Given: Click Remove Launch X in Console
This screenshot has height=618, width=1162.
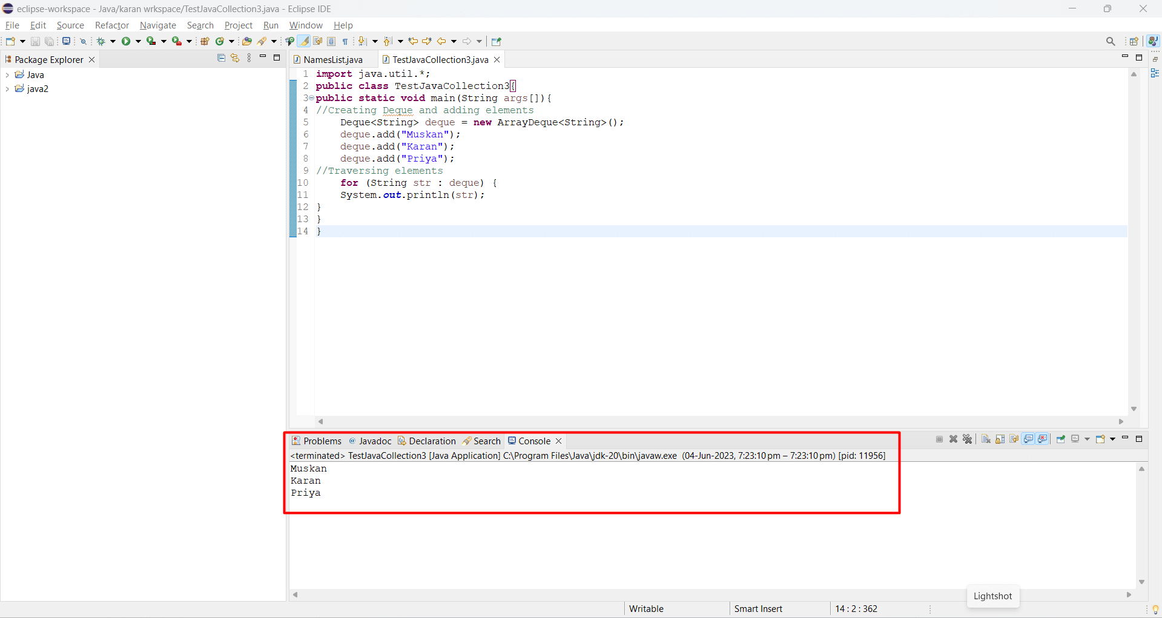Looking at the screenshot, I should (x=954, y=439).
